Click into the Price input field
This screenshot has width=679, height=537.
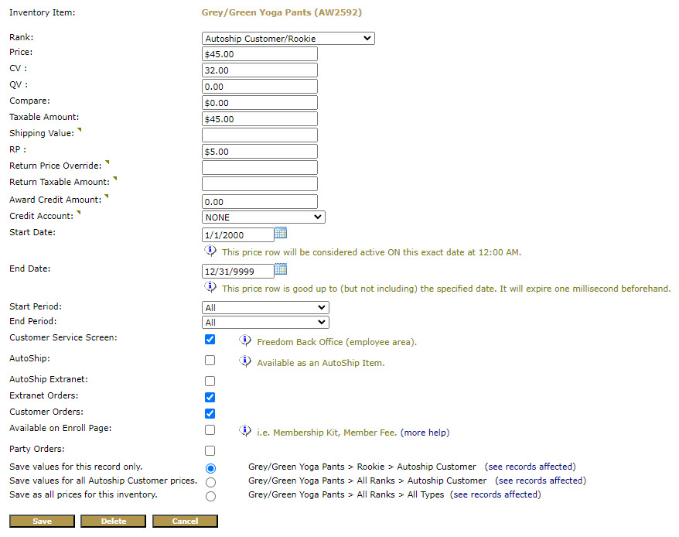(259, 54)
